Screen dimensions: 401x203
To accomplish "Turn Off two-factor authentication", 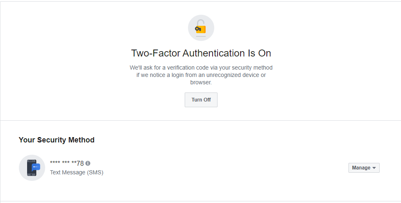I will point(201,100).
